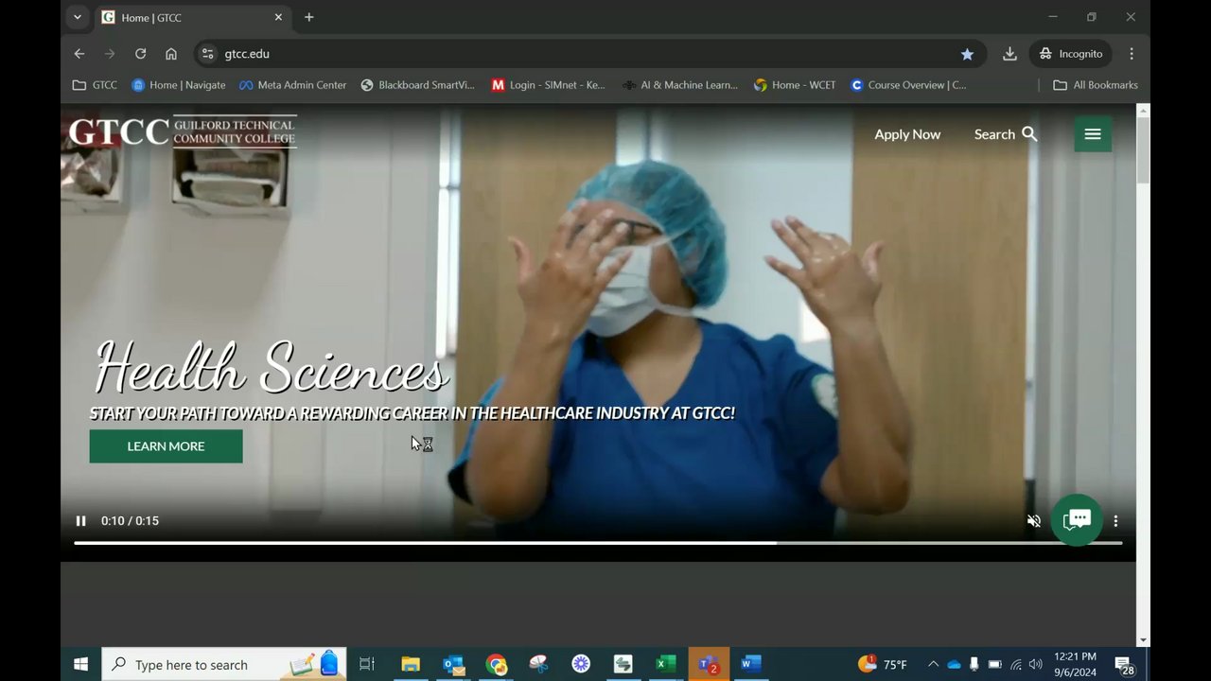Open the green chat bubble widget
The image size is (1211, 681).
(x=1077, y=520)
